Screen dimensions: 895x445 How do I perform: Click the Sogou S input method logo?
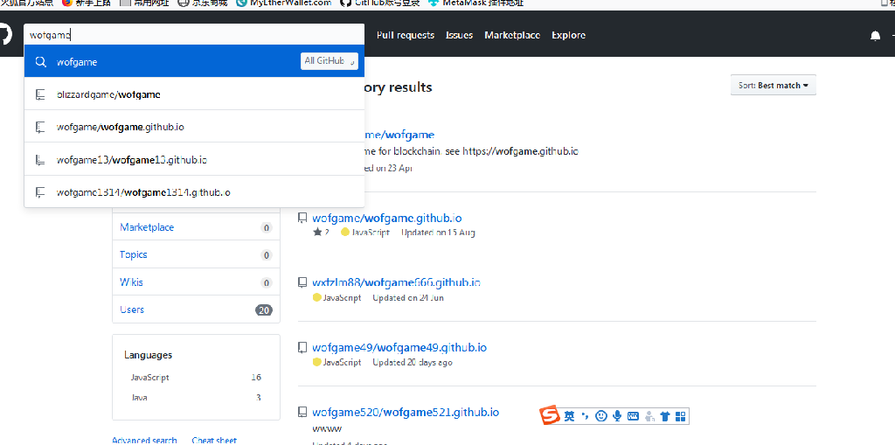tap(551, 416)
